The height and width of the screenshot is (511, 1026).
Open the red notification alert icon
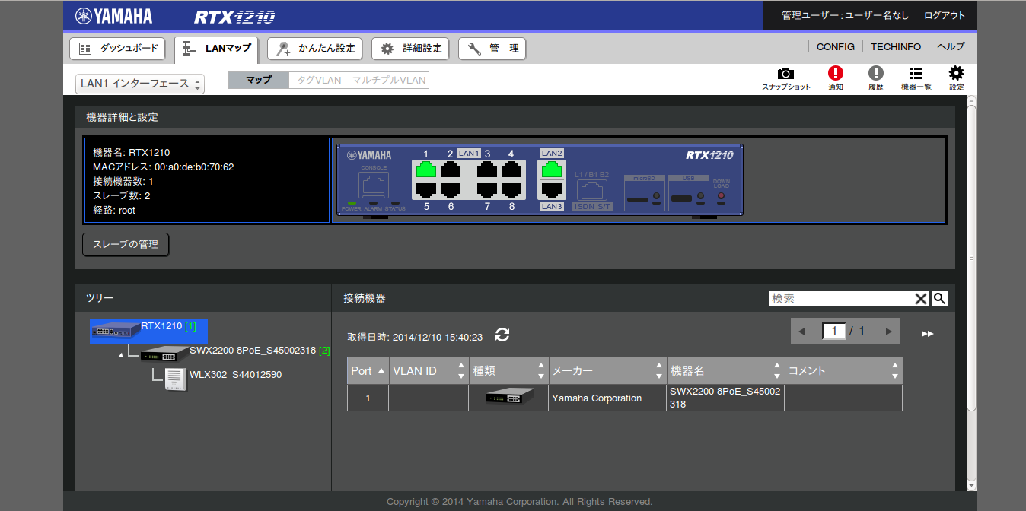point(836,73)
